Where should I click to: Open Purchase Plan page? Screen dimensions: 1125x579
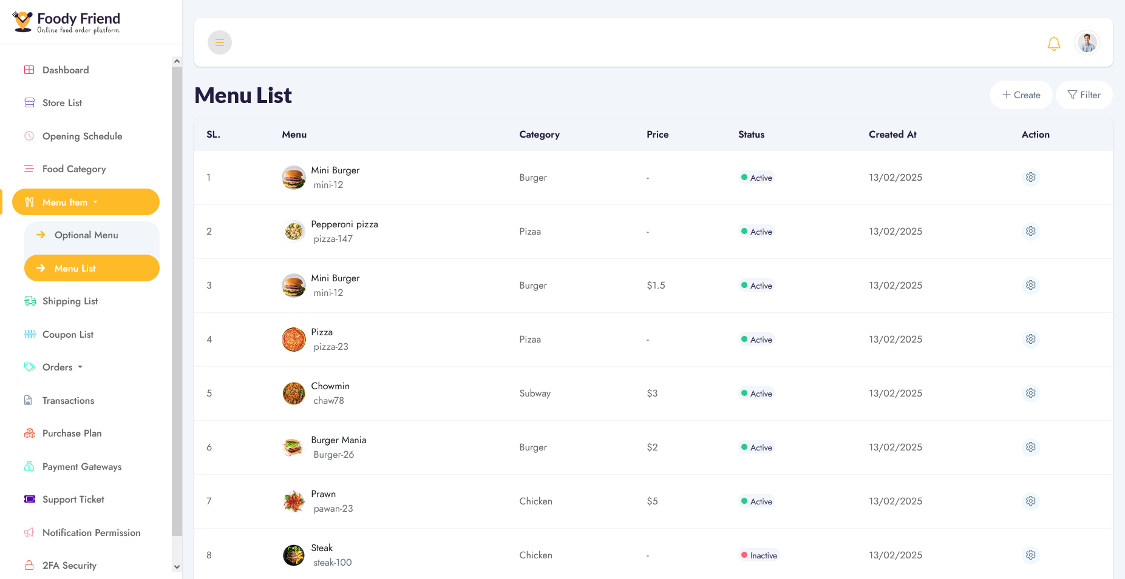coord(86,433)
